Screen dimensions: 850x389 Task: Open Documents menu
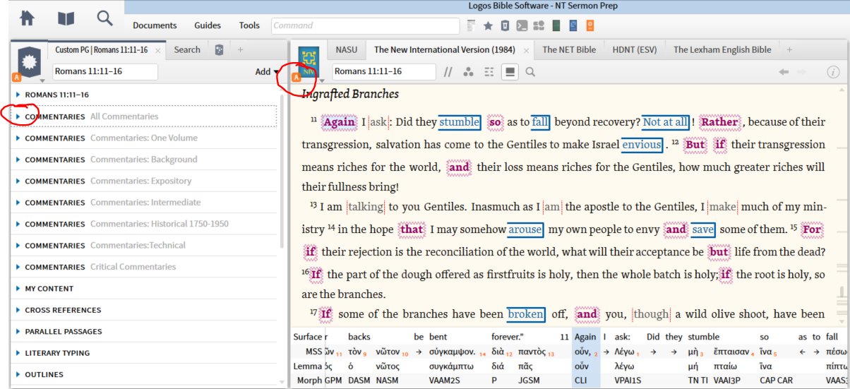point(155,25)
